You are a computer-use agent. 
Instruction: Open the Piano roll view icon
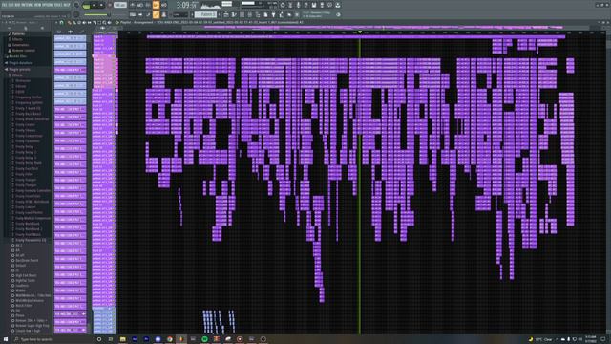pyautogui.click(x=234, y=14)
